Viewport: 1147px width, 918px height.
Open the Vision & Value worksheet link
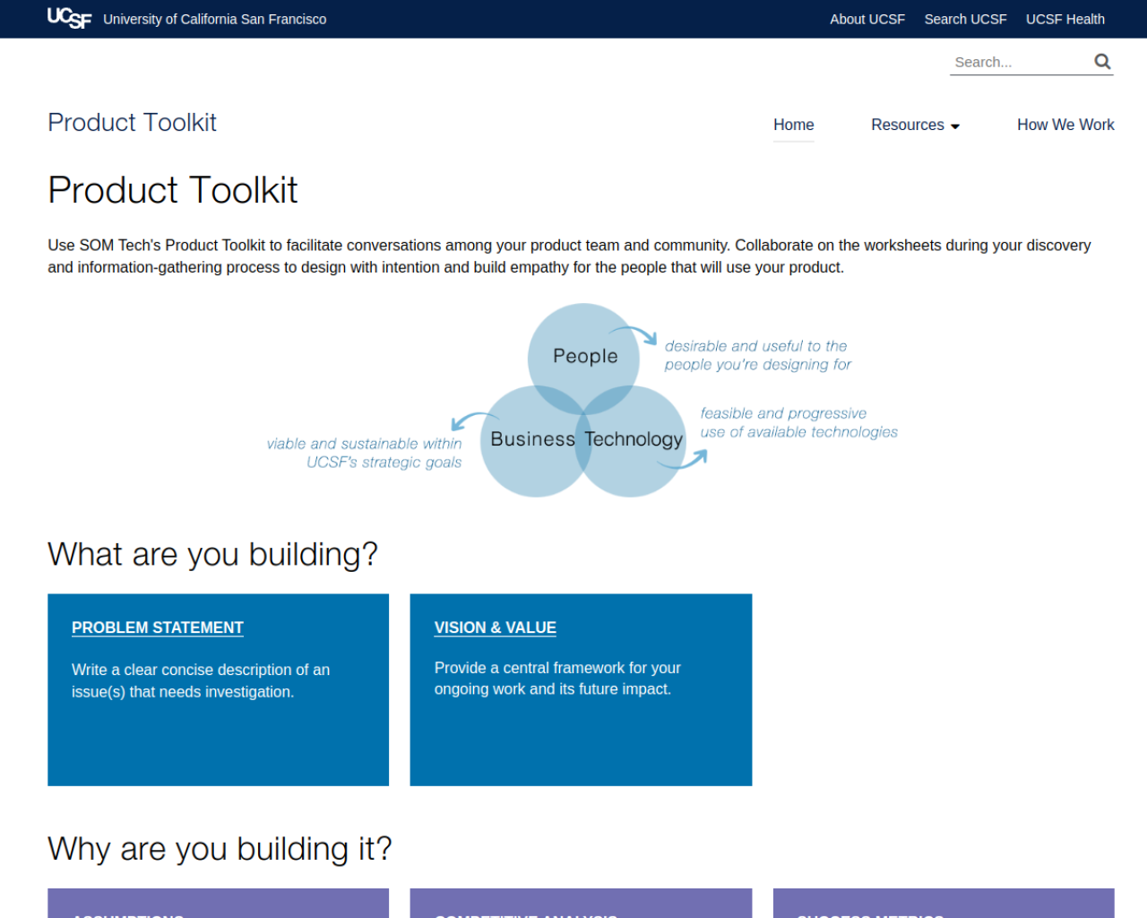pyautogui.click(x=496, y=628)
